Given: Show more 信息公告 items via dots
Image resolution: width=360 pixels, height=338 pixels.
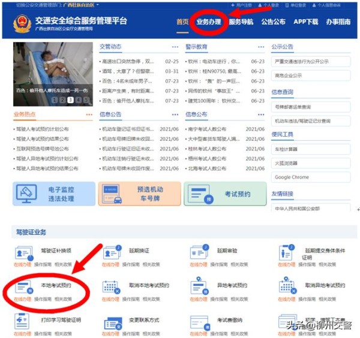Looking at the screenshot, I should 175,114.
